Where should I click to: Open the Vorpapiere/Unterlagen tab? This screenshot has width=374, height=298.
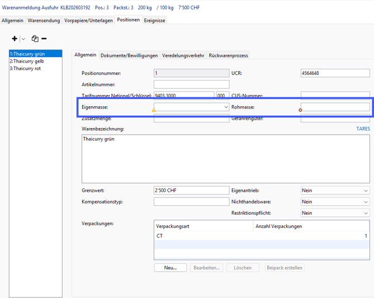[x=88, y=20]
